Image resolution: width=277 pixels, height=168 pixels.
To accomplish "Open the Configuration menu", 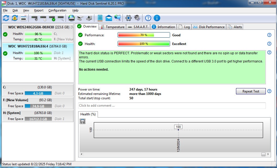I will 57,10.
